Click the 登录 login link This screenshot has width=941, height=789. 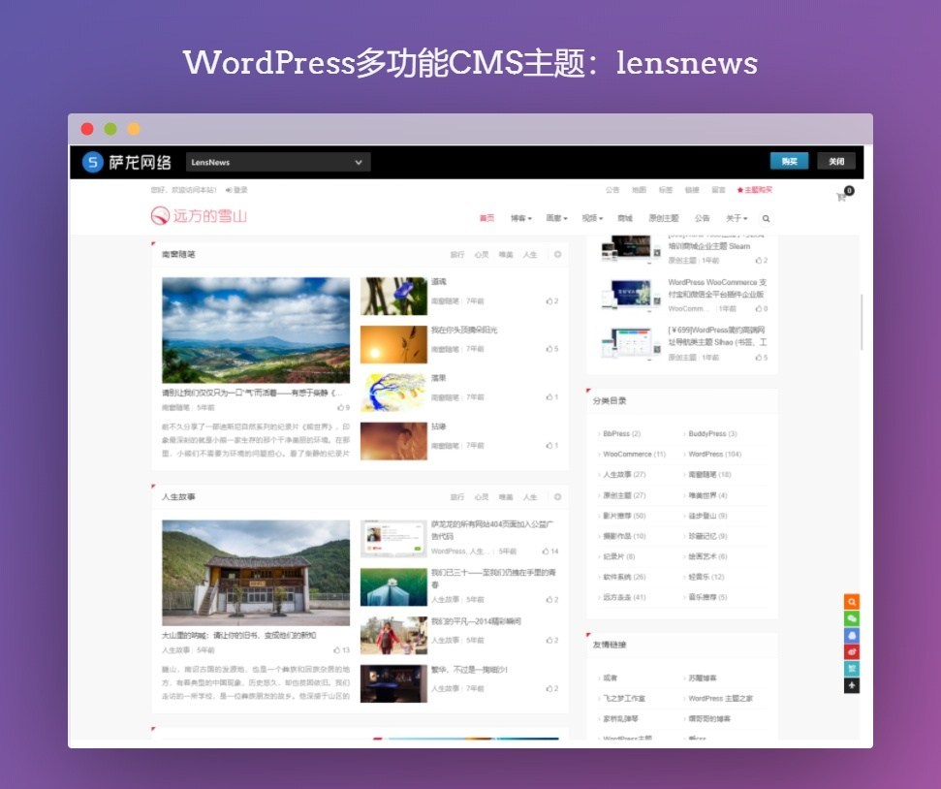[x=236, y=190]
